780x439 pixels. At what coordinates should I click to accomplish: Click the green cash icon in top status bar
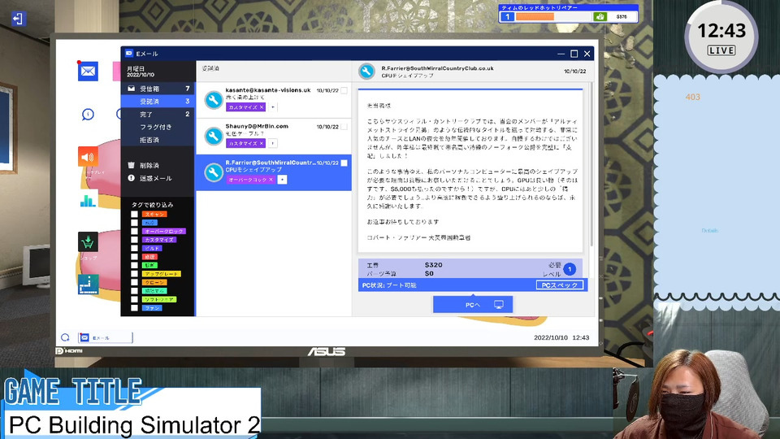[600, 17]
